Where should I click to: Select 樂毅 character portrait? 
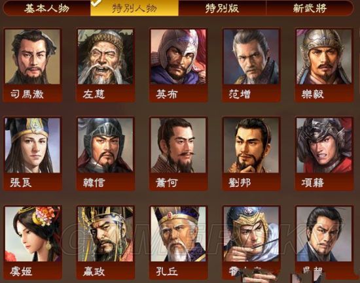click(x=324, y=56)
